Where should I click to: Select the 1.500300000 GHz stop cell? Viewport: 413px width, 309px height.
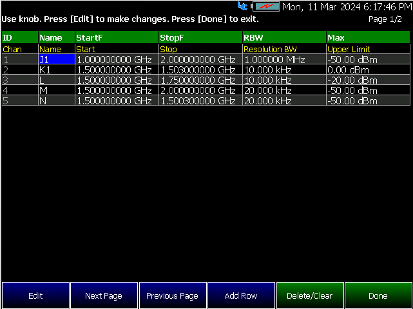pyautogui.click(x=201, y=100)
